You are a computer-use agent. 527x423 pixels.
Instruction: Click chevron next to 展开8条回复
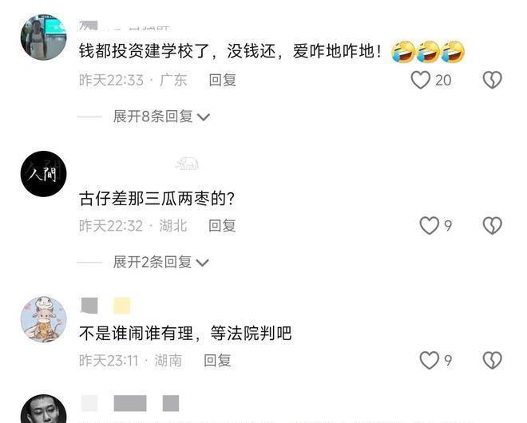pos(204,117)
